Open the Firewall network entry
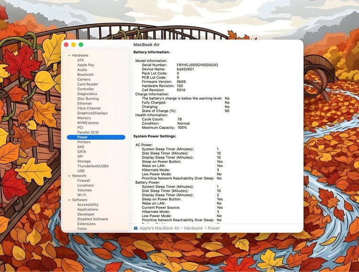 pyautogui.click(x=84, y=180)
